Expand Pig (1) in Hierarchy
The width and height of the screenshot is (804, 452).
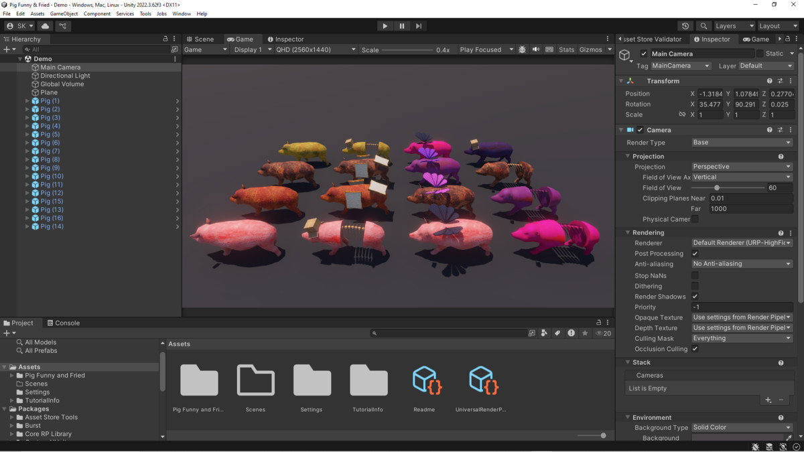pyautogui.click(x=27, y=101)
